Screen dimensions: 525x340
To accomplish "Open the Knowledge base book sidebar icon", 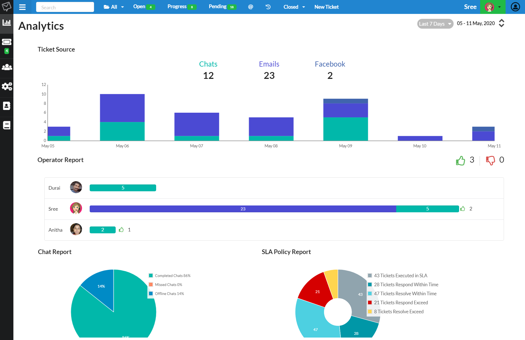I will 7,125.
